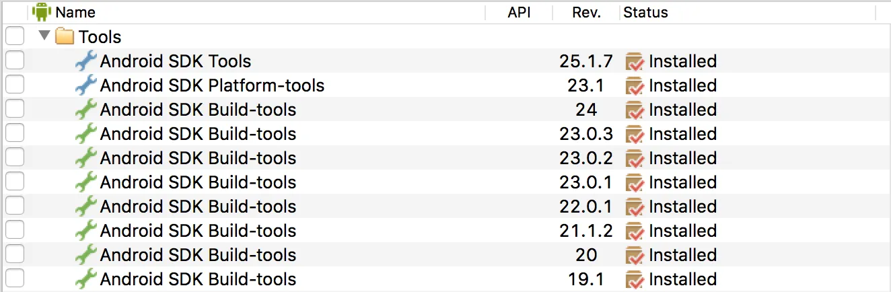
Task: Click the blue wrench icon for Android SDK Tools
Action: tap(85, 61)
